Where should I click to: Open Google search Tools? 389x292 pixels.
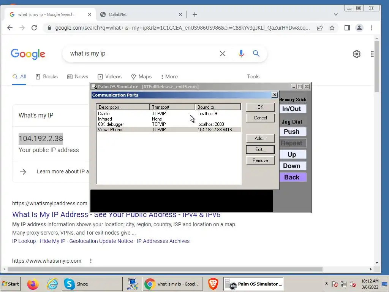(x=253, y=77)
